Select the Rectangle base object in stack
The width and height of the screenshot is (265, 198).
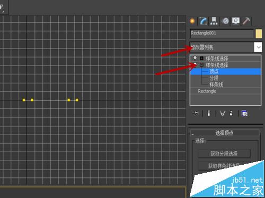pos(207,91)
